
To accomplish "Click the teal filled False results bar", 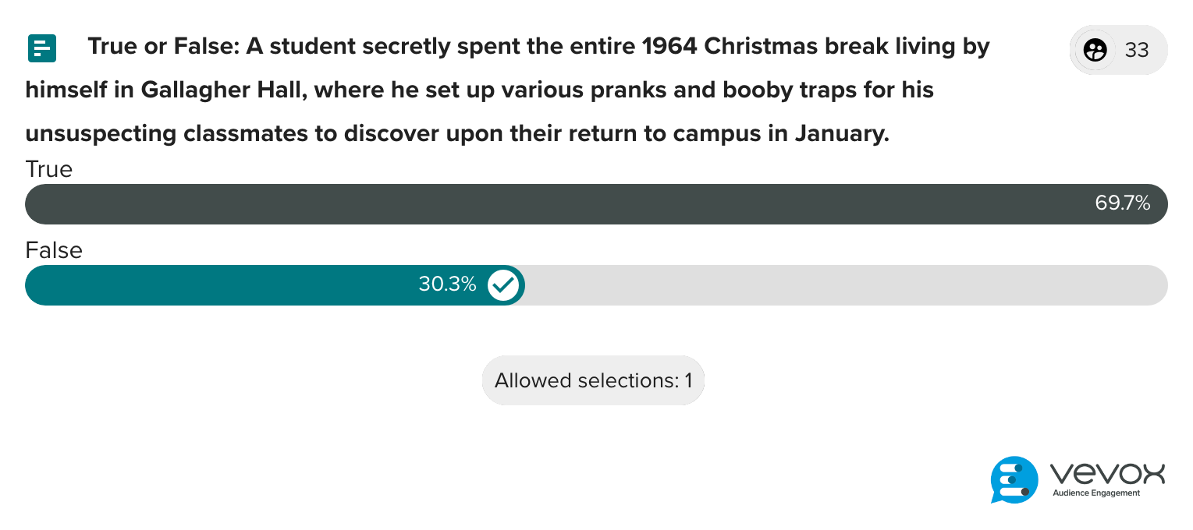I will click(x=234, y=285).
